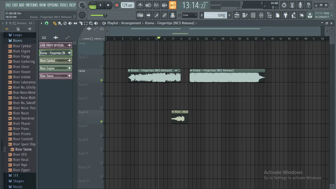
Task: Select the Delete tool in playlist toolbar
Action: point(65,23)
